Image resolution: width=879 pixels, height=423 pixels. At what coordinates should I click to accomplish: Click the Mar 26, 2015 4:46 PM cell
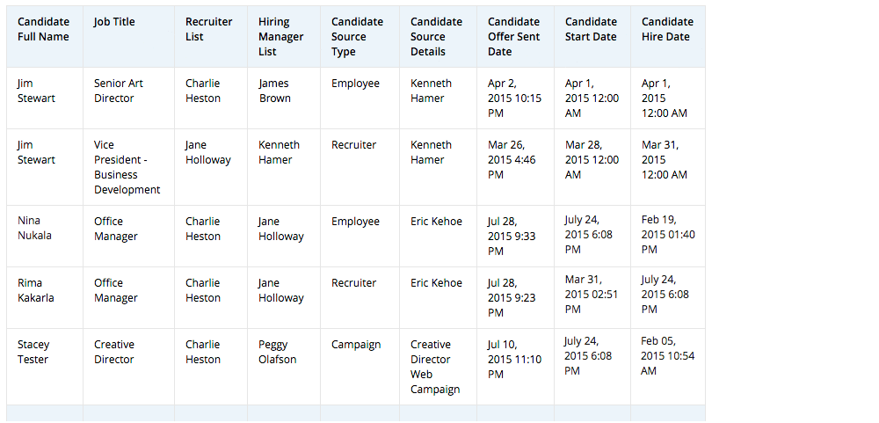[x=512, y=160]
